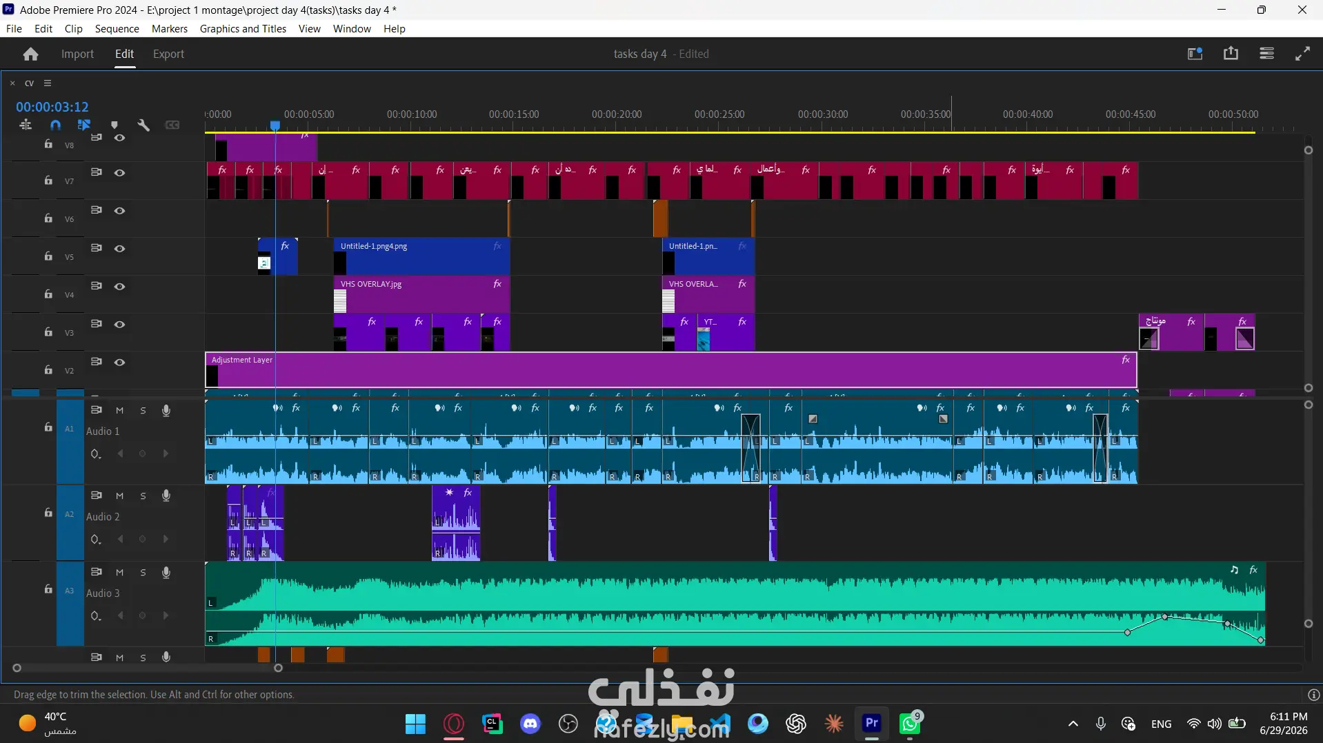This screenshot has width=1323, height=743.
Task: Switch to the Export tab
Action: pos(168,54)
